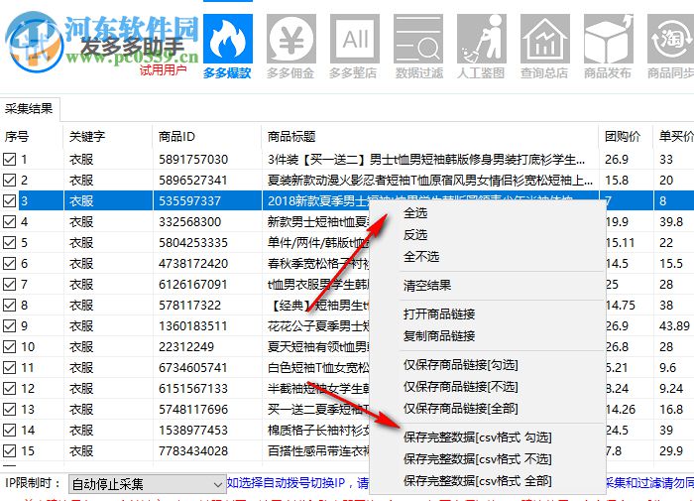This screenshot has width=694, height=501.
Task: Select product ID 6734605741 cell
Action: [193, 367]
